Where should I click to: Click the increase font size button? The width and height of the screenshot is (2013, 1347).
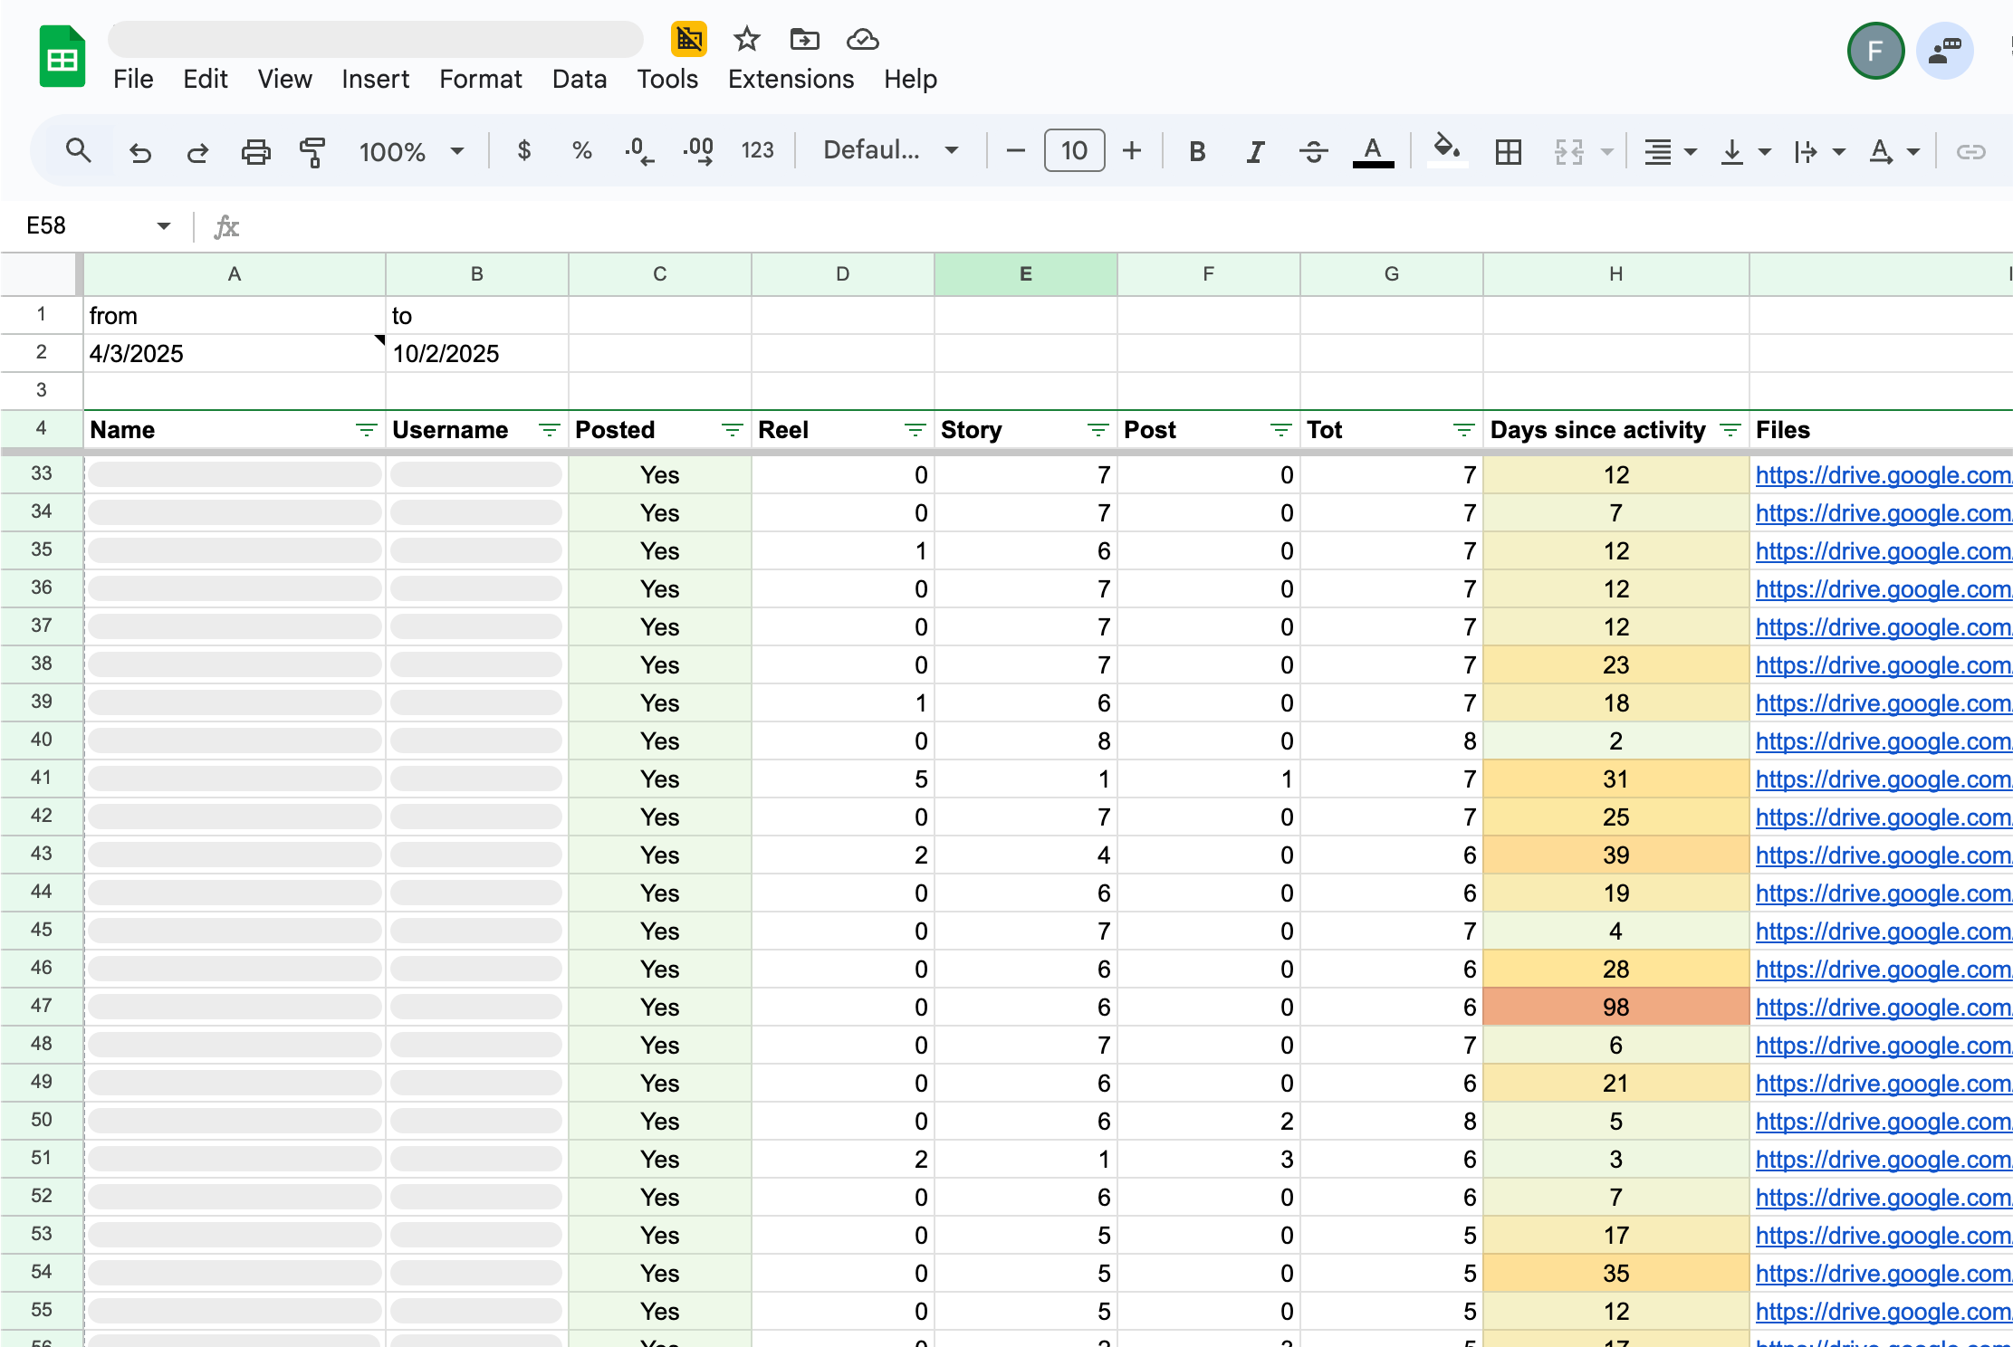(x=1131, y=150)
